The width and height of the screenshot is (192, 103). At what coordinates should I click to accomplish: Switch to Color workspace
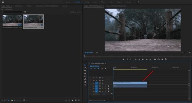coord(95,2)
